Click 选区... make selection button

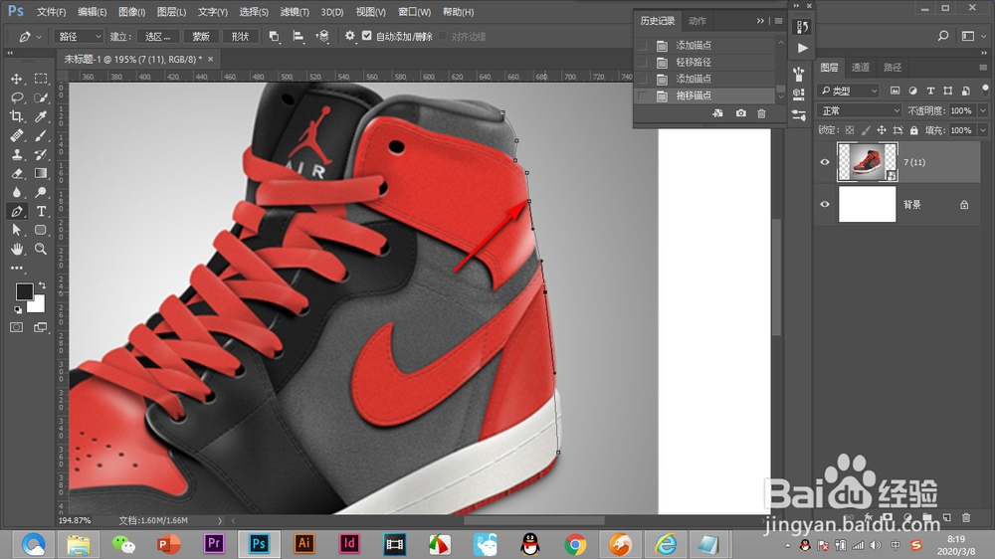click(158, 36)
